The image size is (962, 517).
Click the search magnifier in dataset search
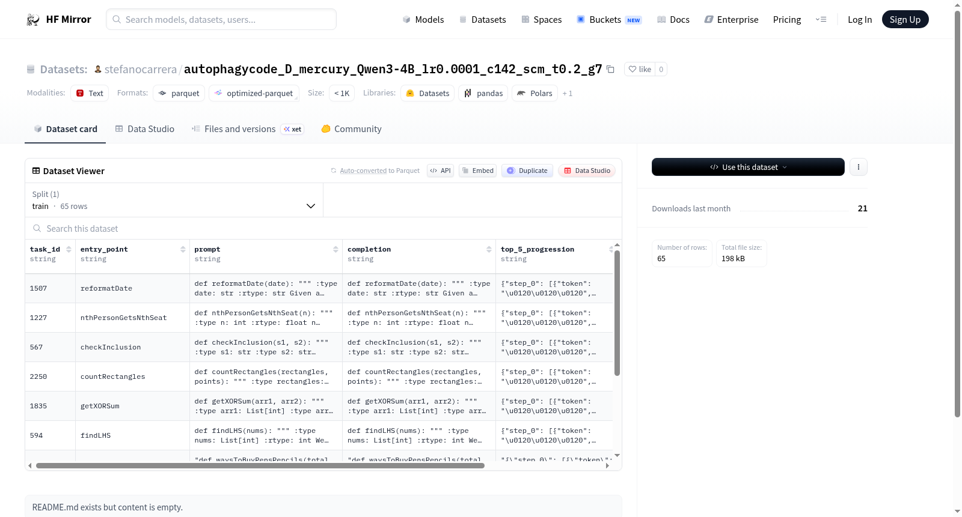coord(37,228)
